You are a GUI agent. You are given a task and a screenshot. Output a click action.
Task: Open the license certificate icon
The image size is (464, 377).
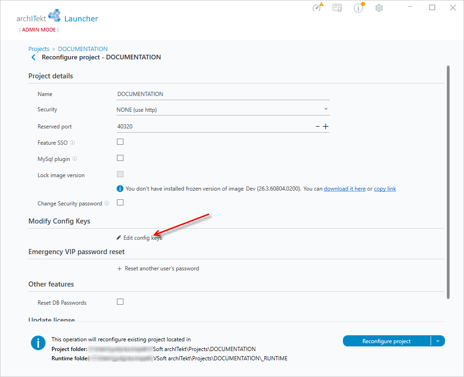click(337, 8)
